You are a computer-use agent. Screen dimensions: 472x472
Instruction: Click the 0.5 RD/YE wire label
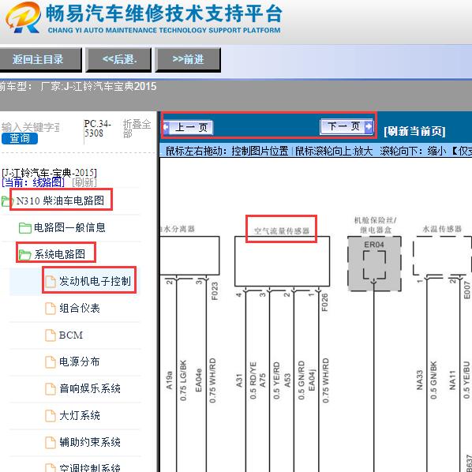253,380
